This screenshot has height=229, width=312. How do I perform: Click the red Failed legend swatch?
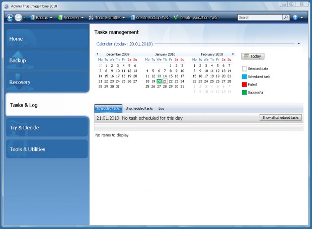[245, 85]
